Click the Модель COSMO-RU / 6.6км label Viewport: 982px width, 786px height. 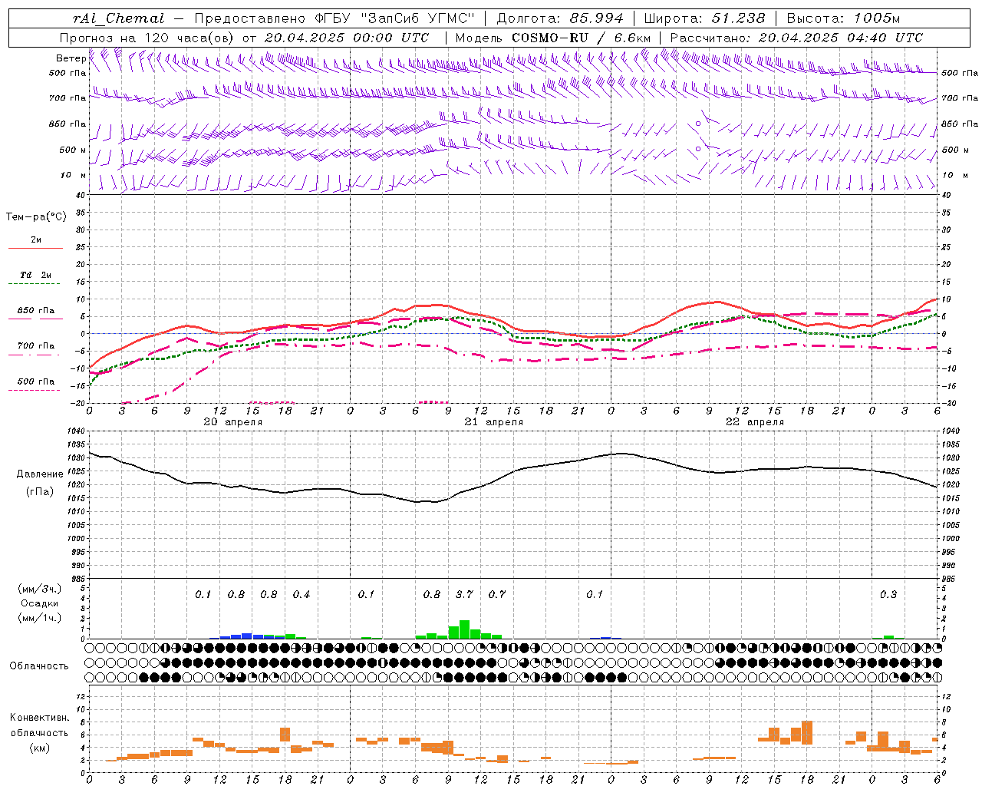coord(552,38)
